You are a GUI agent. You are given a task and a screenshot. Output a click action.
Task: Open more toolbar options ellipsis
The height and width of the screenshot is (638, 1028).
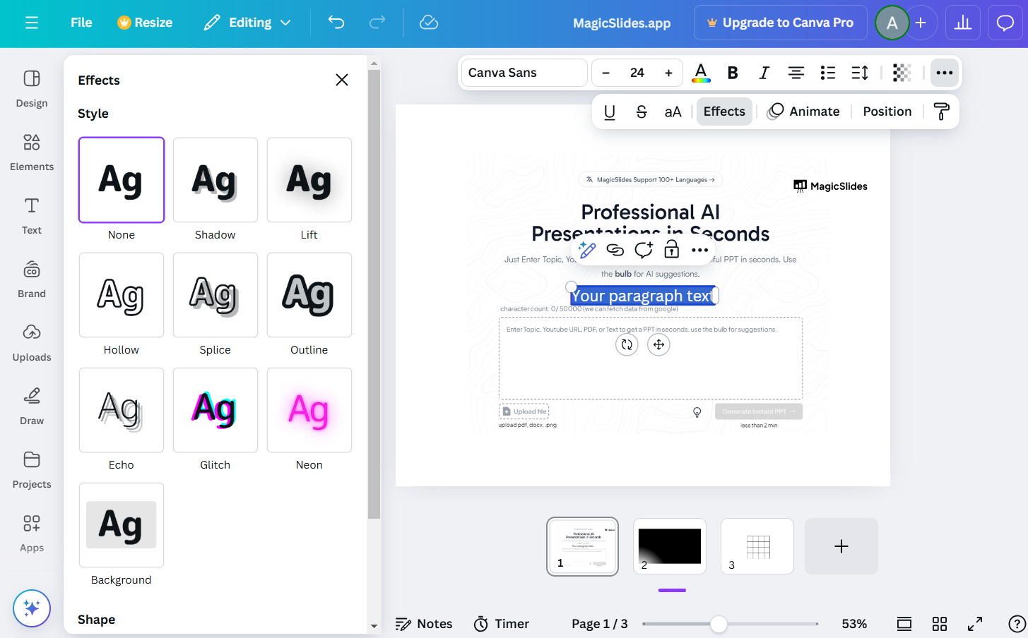[945, 73]
